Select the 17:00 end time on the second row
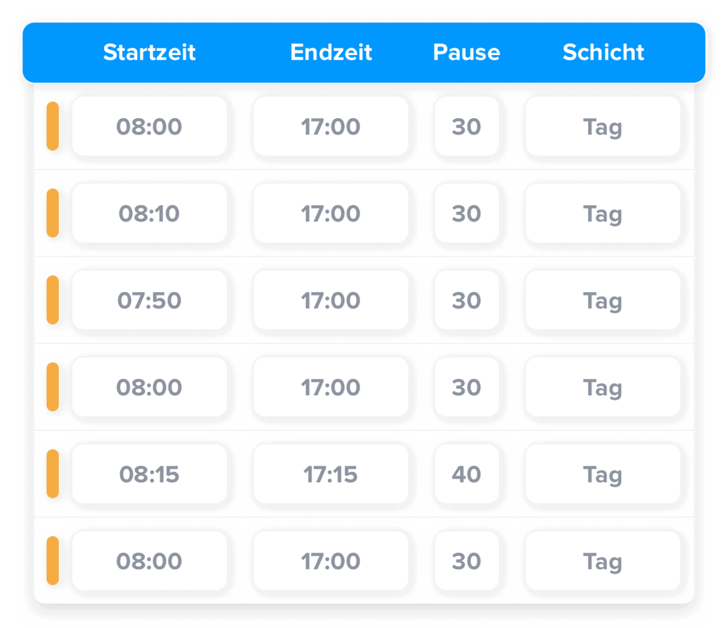The height and width of the screenshot is (628, 728). tap(331, 213)
